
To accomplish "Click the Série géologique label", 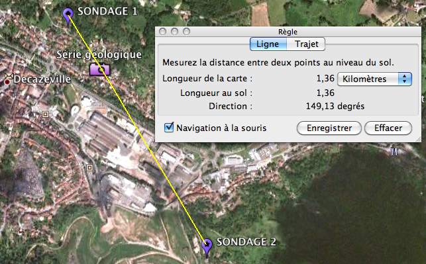I will pyautogui.click(x=99, y=54).
